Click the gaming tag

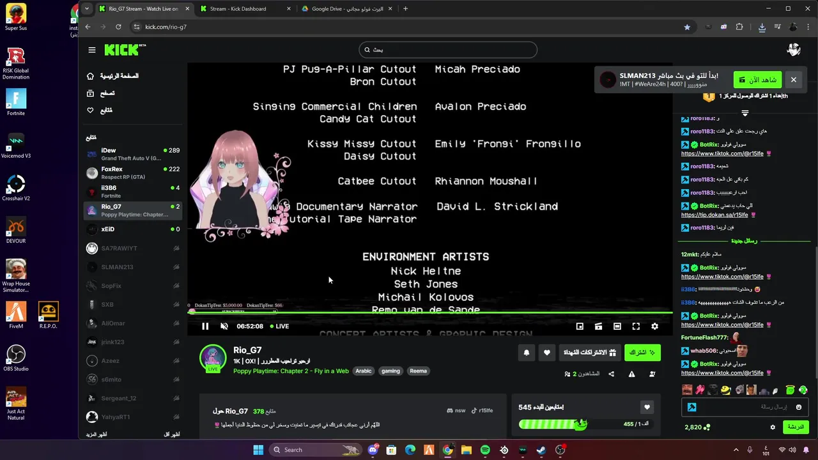coord(390,371)
